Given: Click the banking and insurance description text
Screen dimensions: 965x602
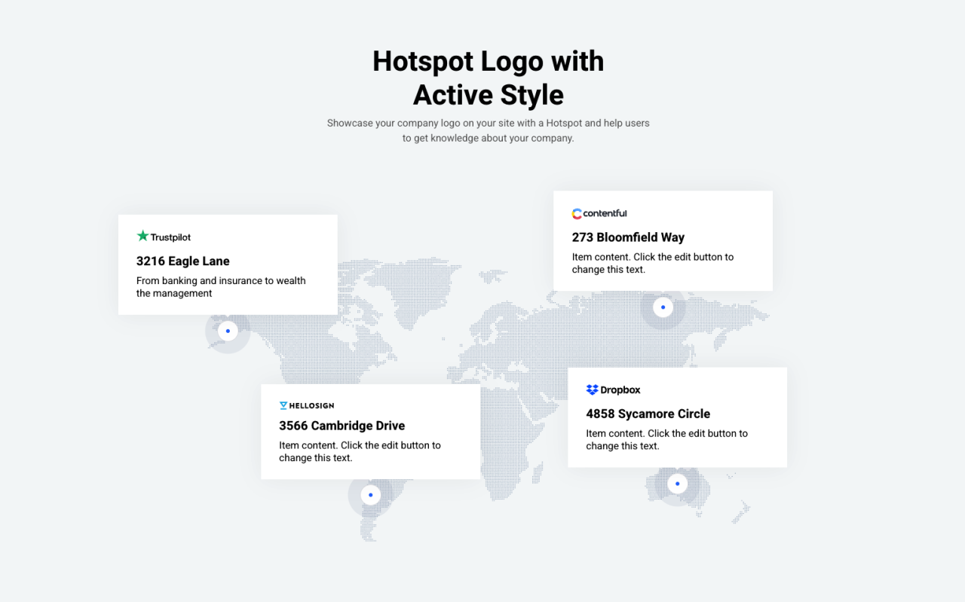Looking at the screenshot, I should click(221, 287).
